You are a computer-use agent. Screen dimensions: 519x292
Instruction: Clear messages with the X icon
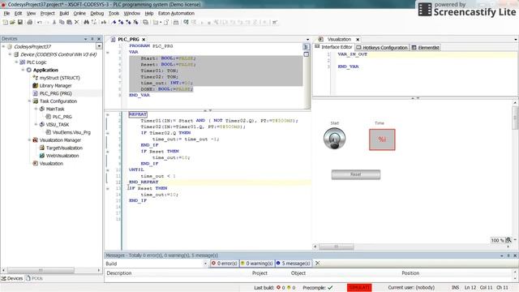pyautogui.click(x=317, y=263)
